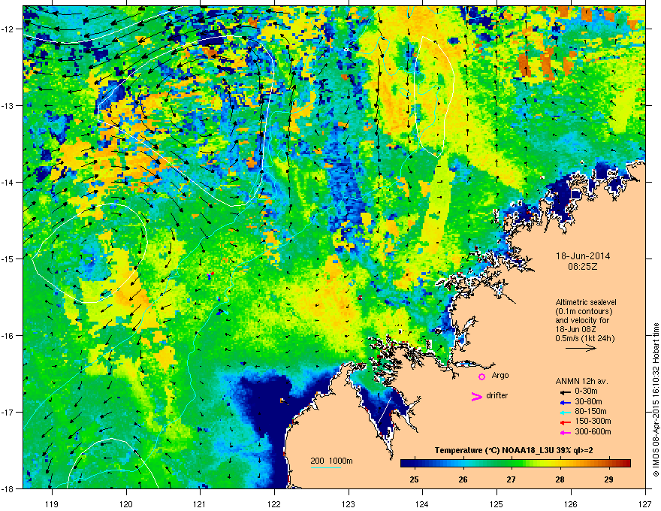Image resolution: width=661 pixels, height=511 pixels.
Task: Click the latitude axis label -16
Action: tap(8, 336)
